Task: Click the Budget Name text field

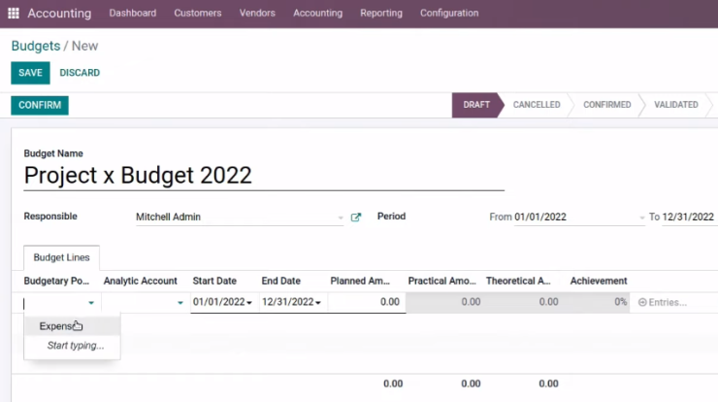Action: point(264,176)
